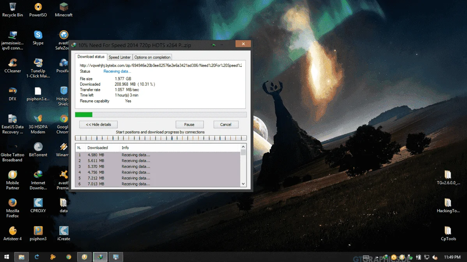Cancel the download
467x262 pixels.
pos(226,124)
